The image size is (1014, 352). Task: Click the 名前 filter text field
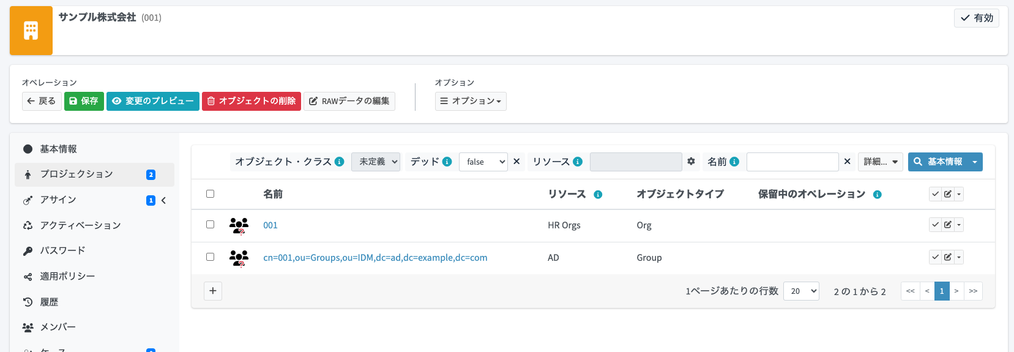coord(792,162)
